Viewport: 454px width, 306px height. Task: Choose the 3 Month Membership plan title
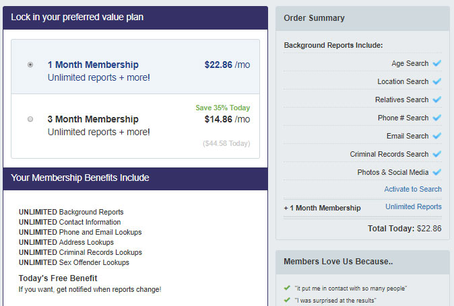(x=93, y=119)
